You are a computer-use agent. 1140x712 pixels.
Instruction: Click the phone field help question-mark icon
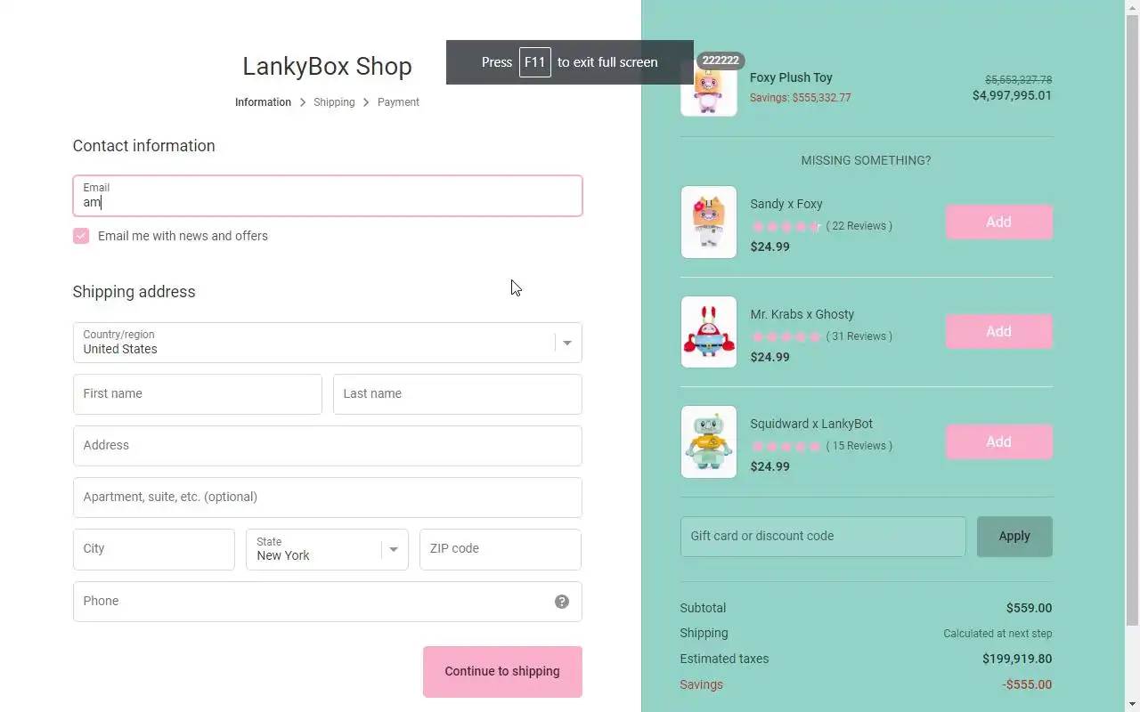pos(562,602)
